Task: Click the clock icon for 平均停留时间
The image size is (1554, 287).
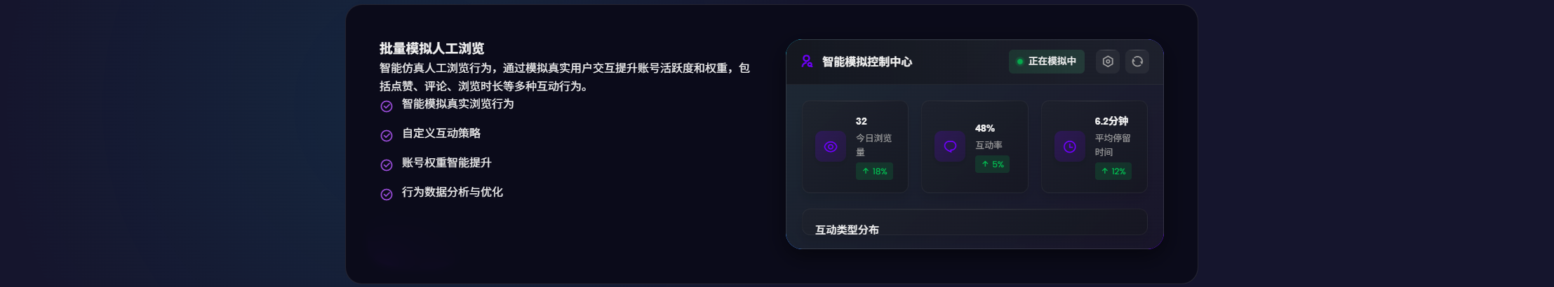Action: [x=1070, y=147]
